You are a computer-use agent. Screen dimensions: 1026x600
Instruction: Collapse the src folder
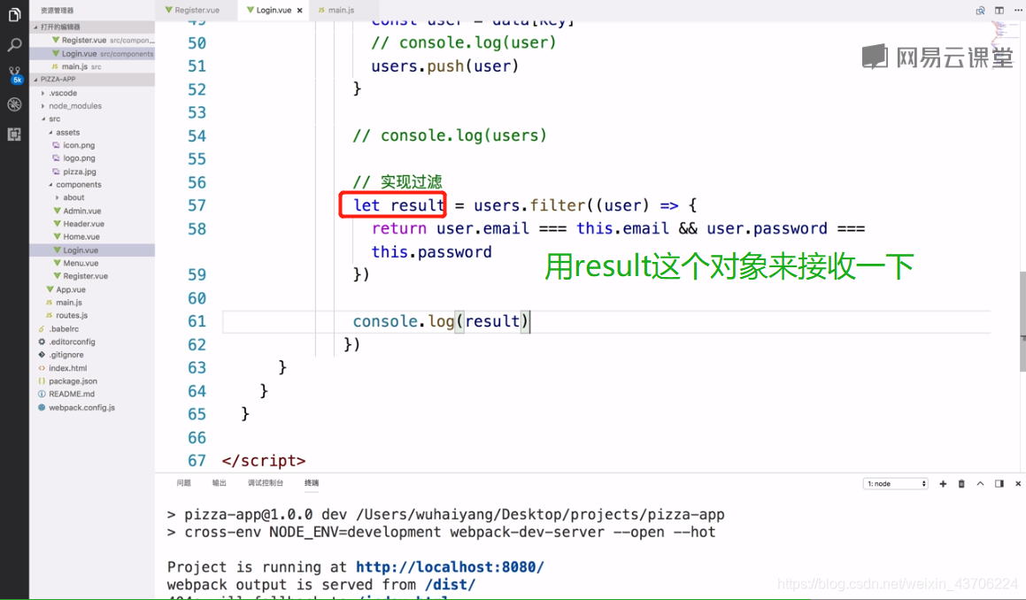pyautogui.click(x=91, y=119)
